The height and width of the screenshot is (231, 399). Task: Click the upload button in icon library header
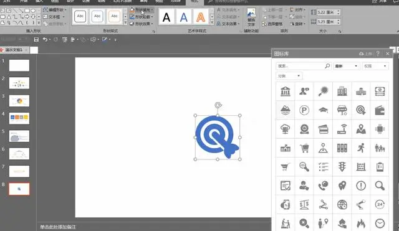[365, 54]
